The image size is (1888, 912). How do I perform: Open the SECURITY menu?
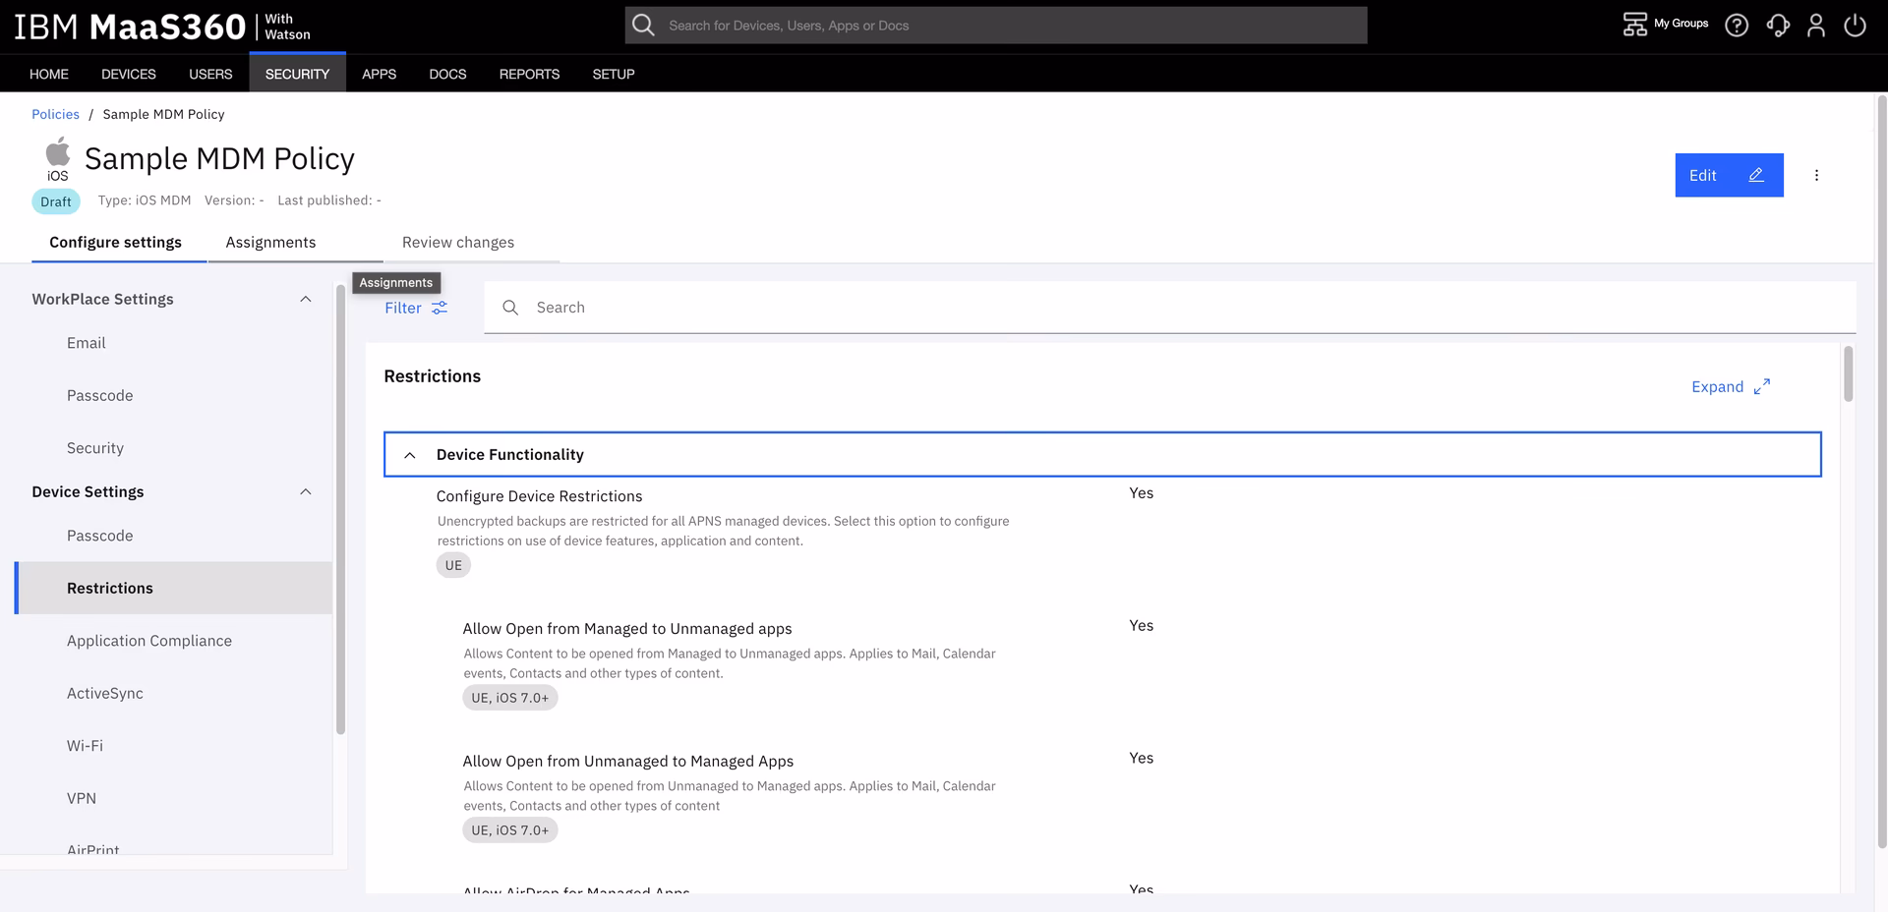(x=297, y=74)
